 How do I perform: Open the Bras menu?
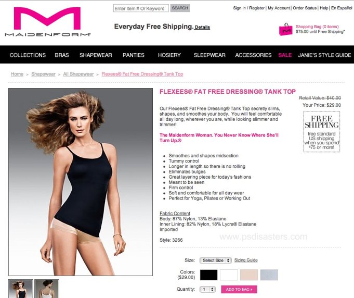pyautogui.click(x=62, y=55)
